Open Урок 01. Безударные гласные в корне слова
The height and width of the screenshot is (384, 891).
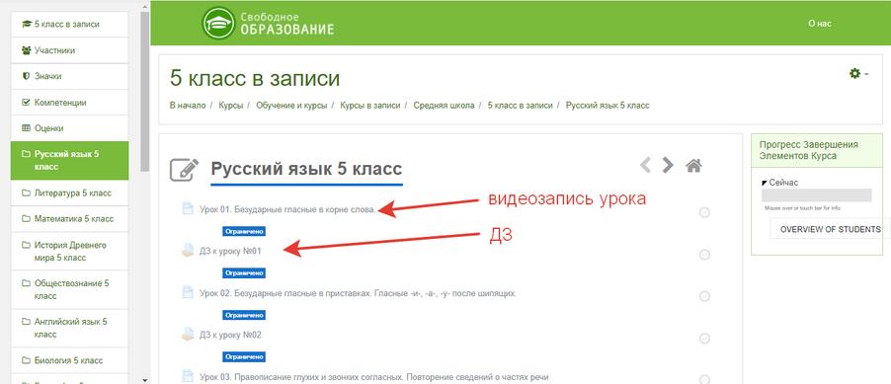(x=287, y=209)
